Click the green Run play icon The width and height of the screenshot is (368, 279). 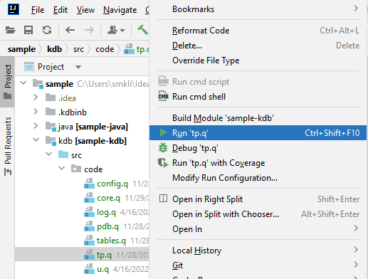163,132
